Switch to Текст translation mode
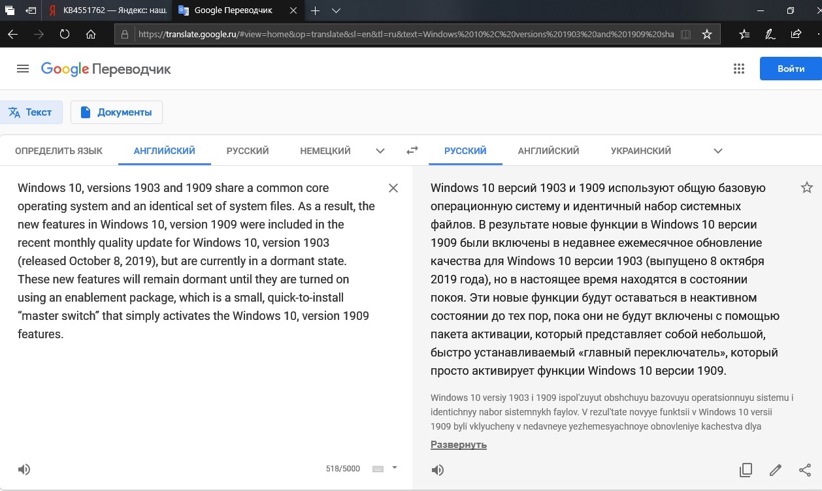Viewport: 822px width, 491px height. [x=31, y=112]
